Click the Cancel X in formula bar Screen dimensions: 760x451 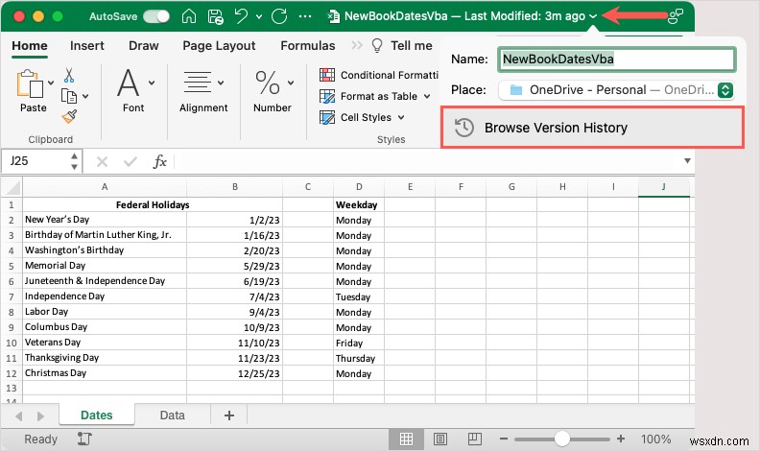pyautogui.click(x=102, y=161)
